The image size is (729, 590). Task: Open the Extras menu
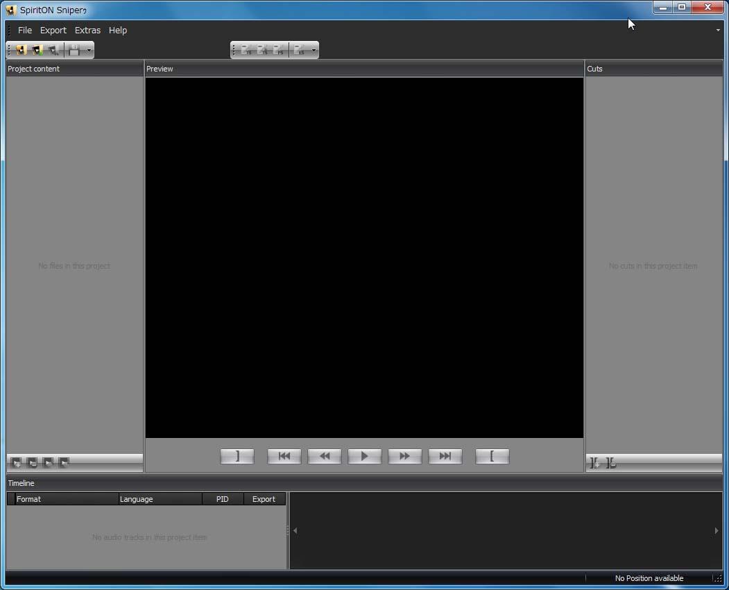[87, 31]
